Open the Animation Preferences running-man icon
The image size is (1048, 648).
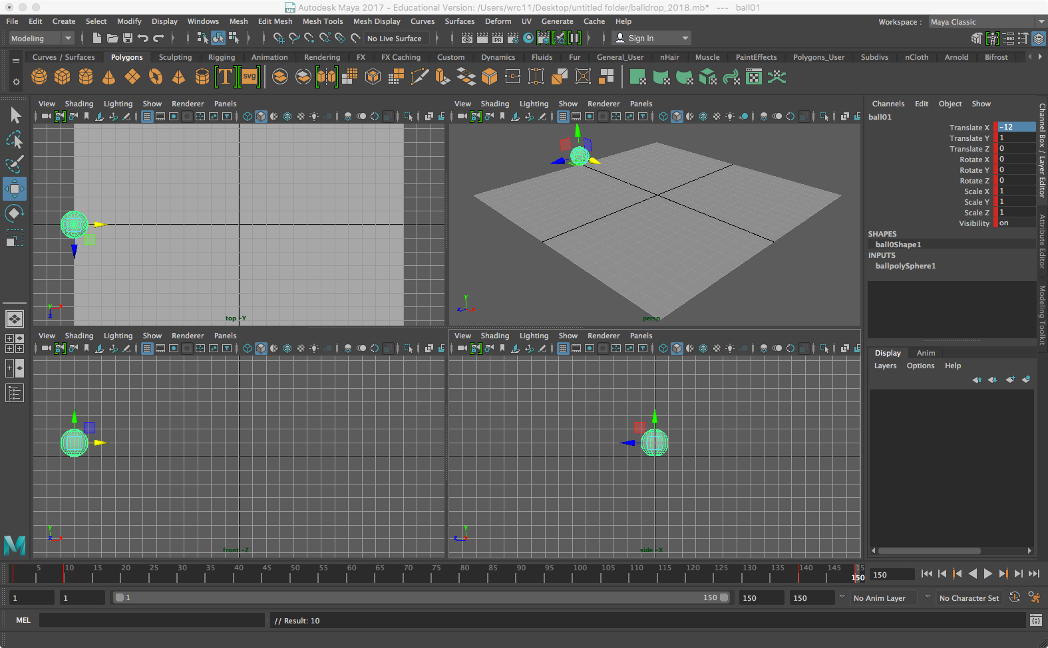point(1034,597)
